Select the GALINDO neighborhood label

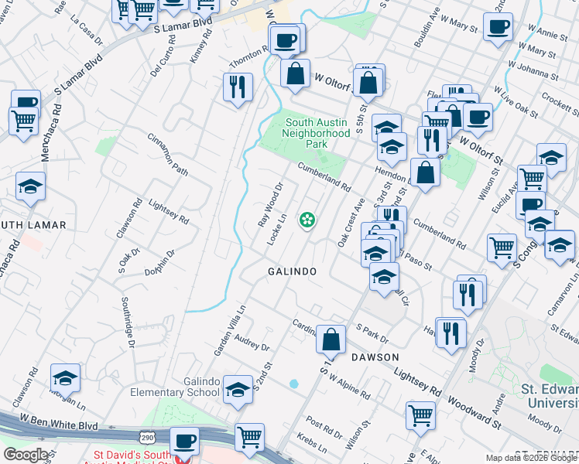click(292, 272)
